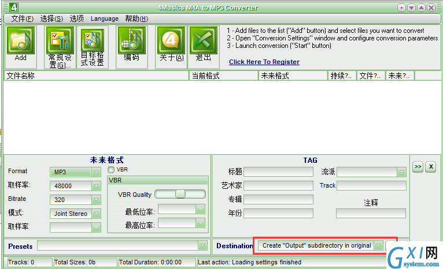Click the app logo in title bar
The height and width of the screenshot is (269, 443).
click(13, 8)
